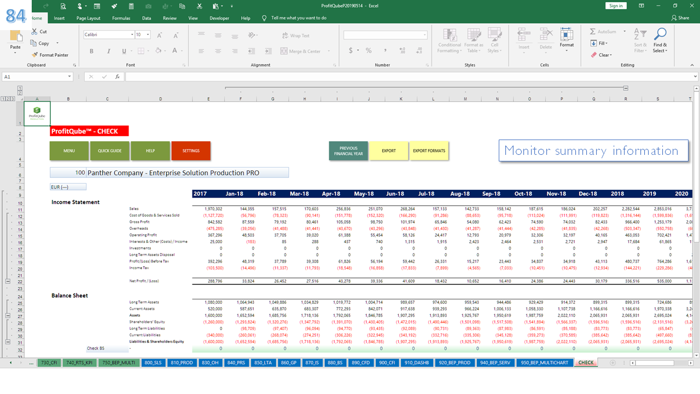700x394 pixels.
Task: Click the Name Box showing A1
Action: [38, 77]
